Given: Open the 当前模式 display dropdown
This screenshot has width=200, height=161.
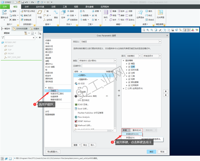Looking at the screenshot, I should click(x=140, y=56).
